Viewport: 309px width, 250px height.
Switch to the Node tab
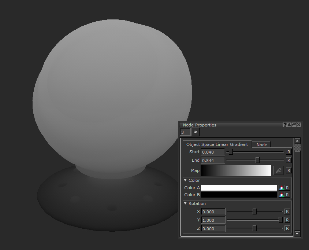[261, 145]
